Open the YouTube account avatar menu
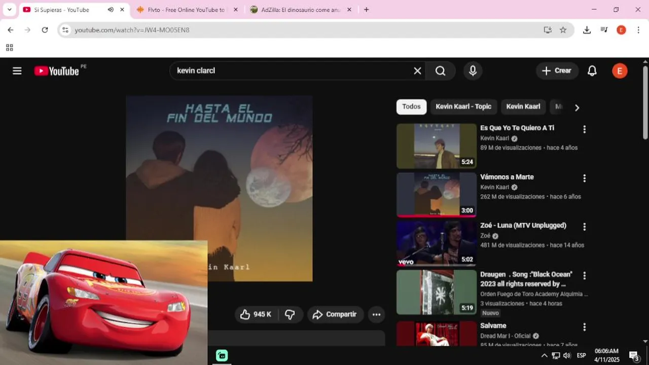 620,71
